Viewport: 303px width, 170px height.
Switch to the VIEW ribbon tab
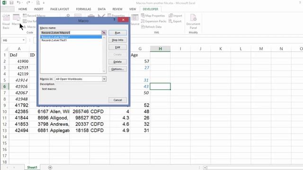click(133, 9)
